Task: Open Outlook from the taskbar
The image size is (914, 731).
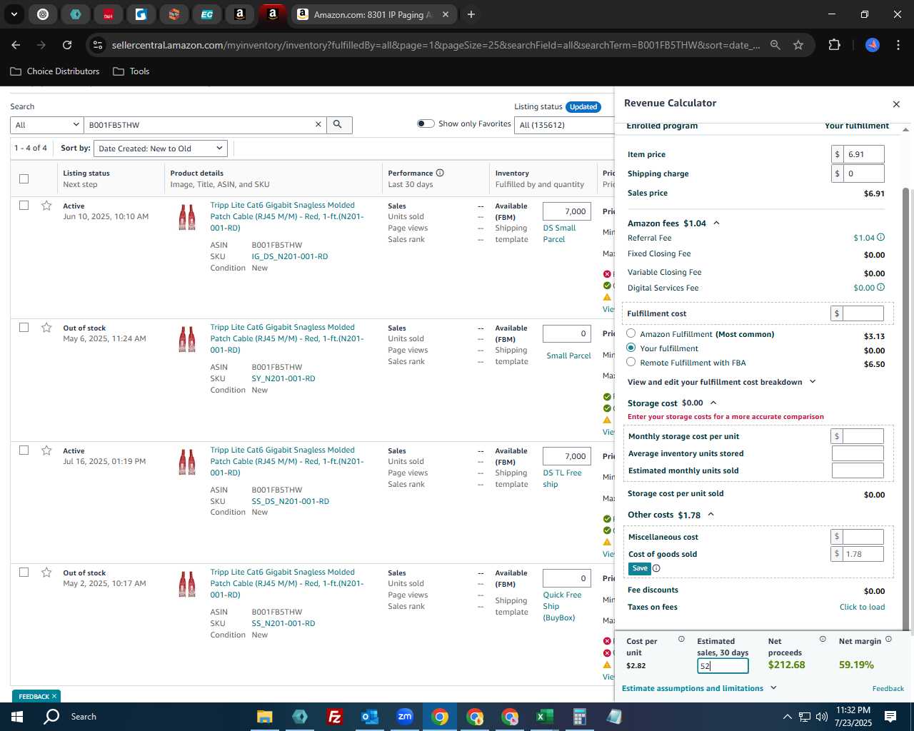Action: click(x=369, y=717)
